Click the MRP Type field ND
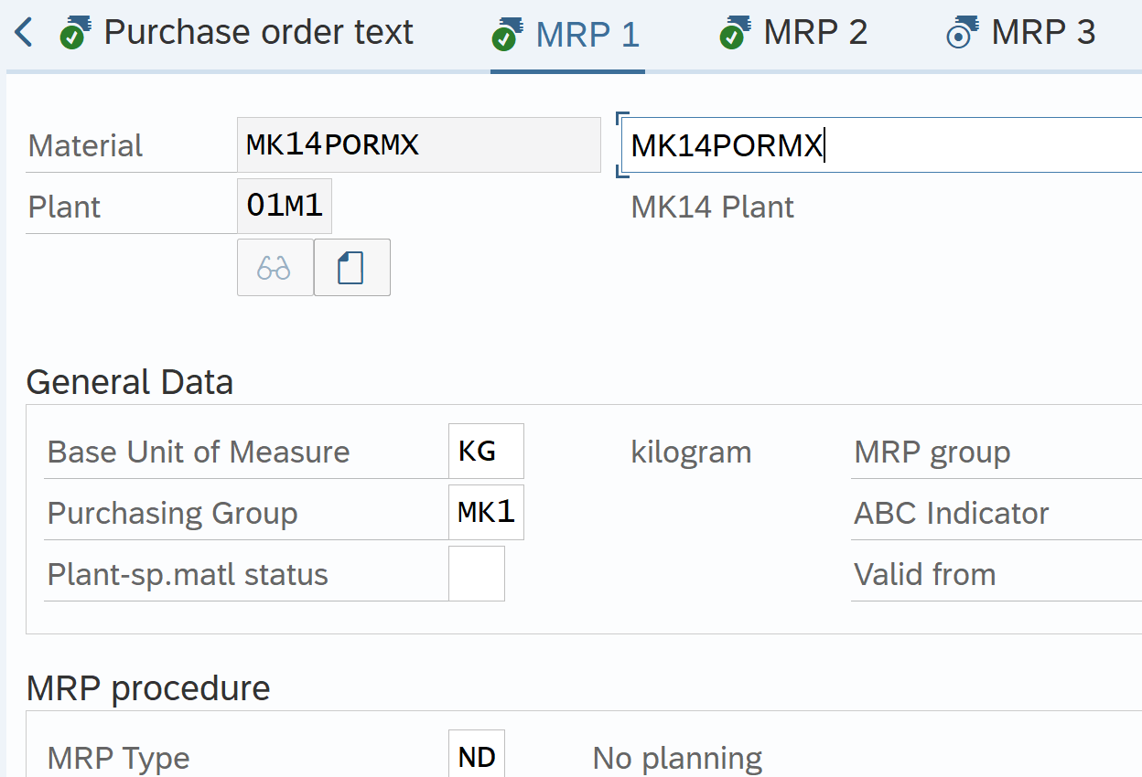This screenshot has width=1142, height=777. tap(477, 756)
